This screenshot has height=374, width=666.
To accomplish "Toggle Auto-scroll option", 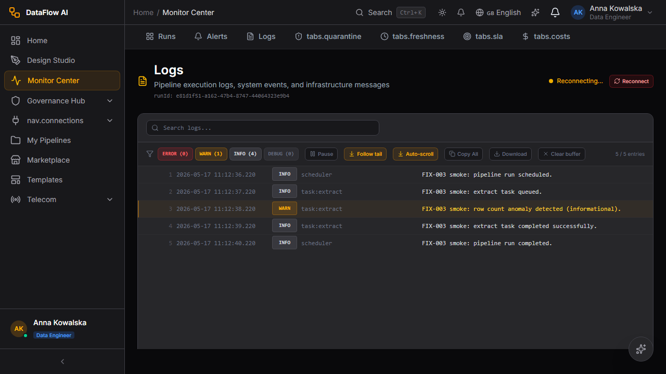I will tap(415, 154).
